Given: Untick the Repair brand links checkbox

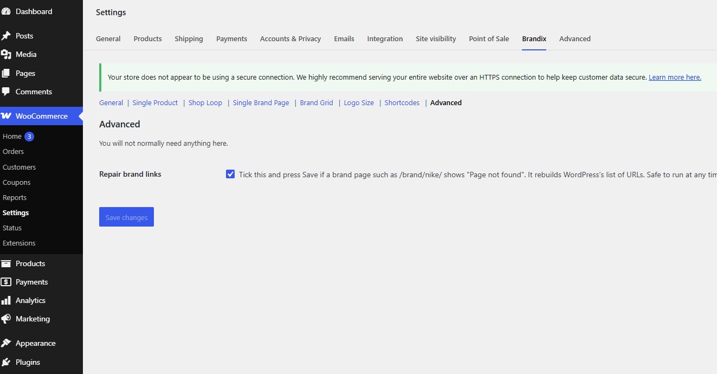Looking at the screenshot, I should coord(230,174).
